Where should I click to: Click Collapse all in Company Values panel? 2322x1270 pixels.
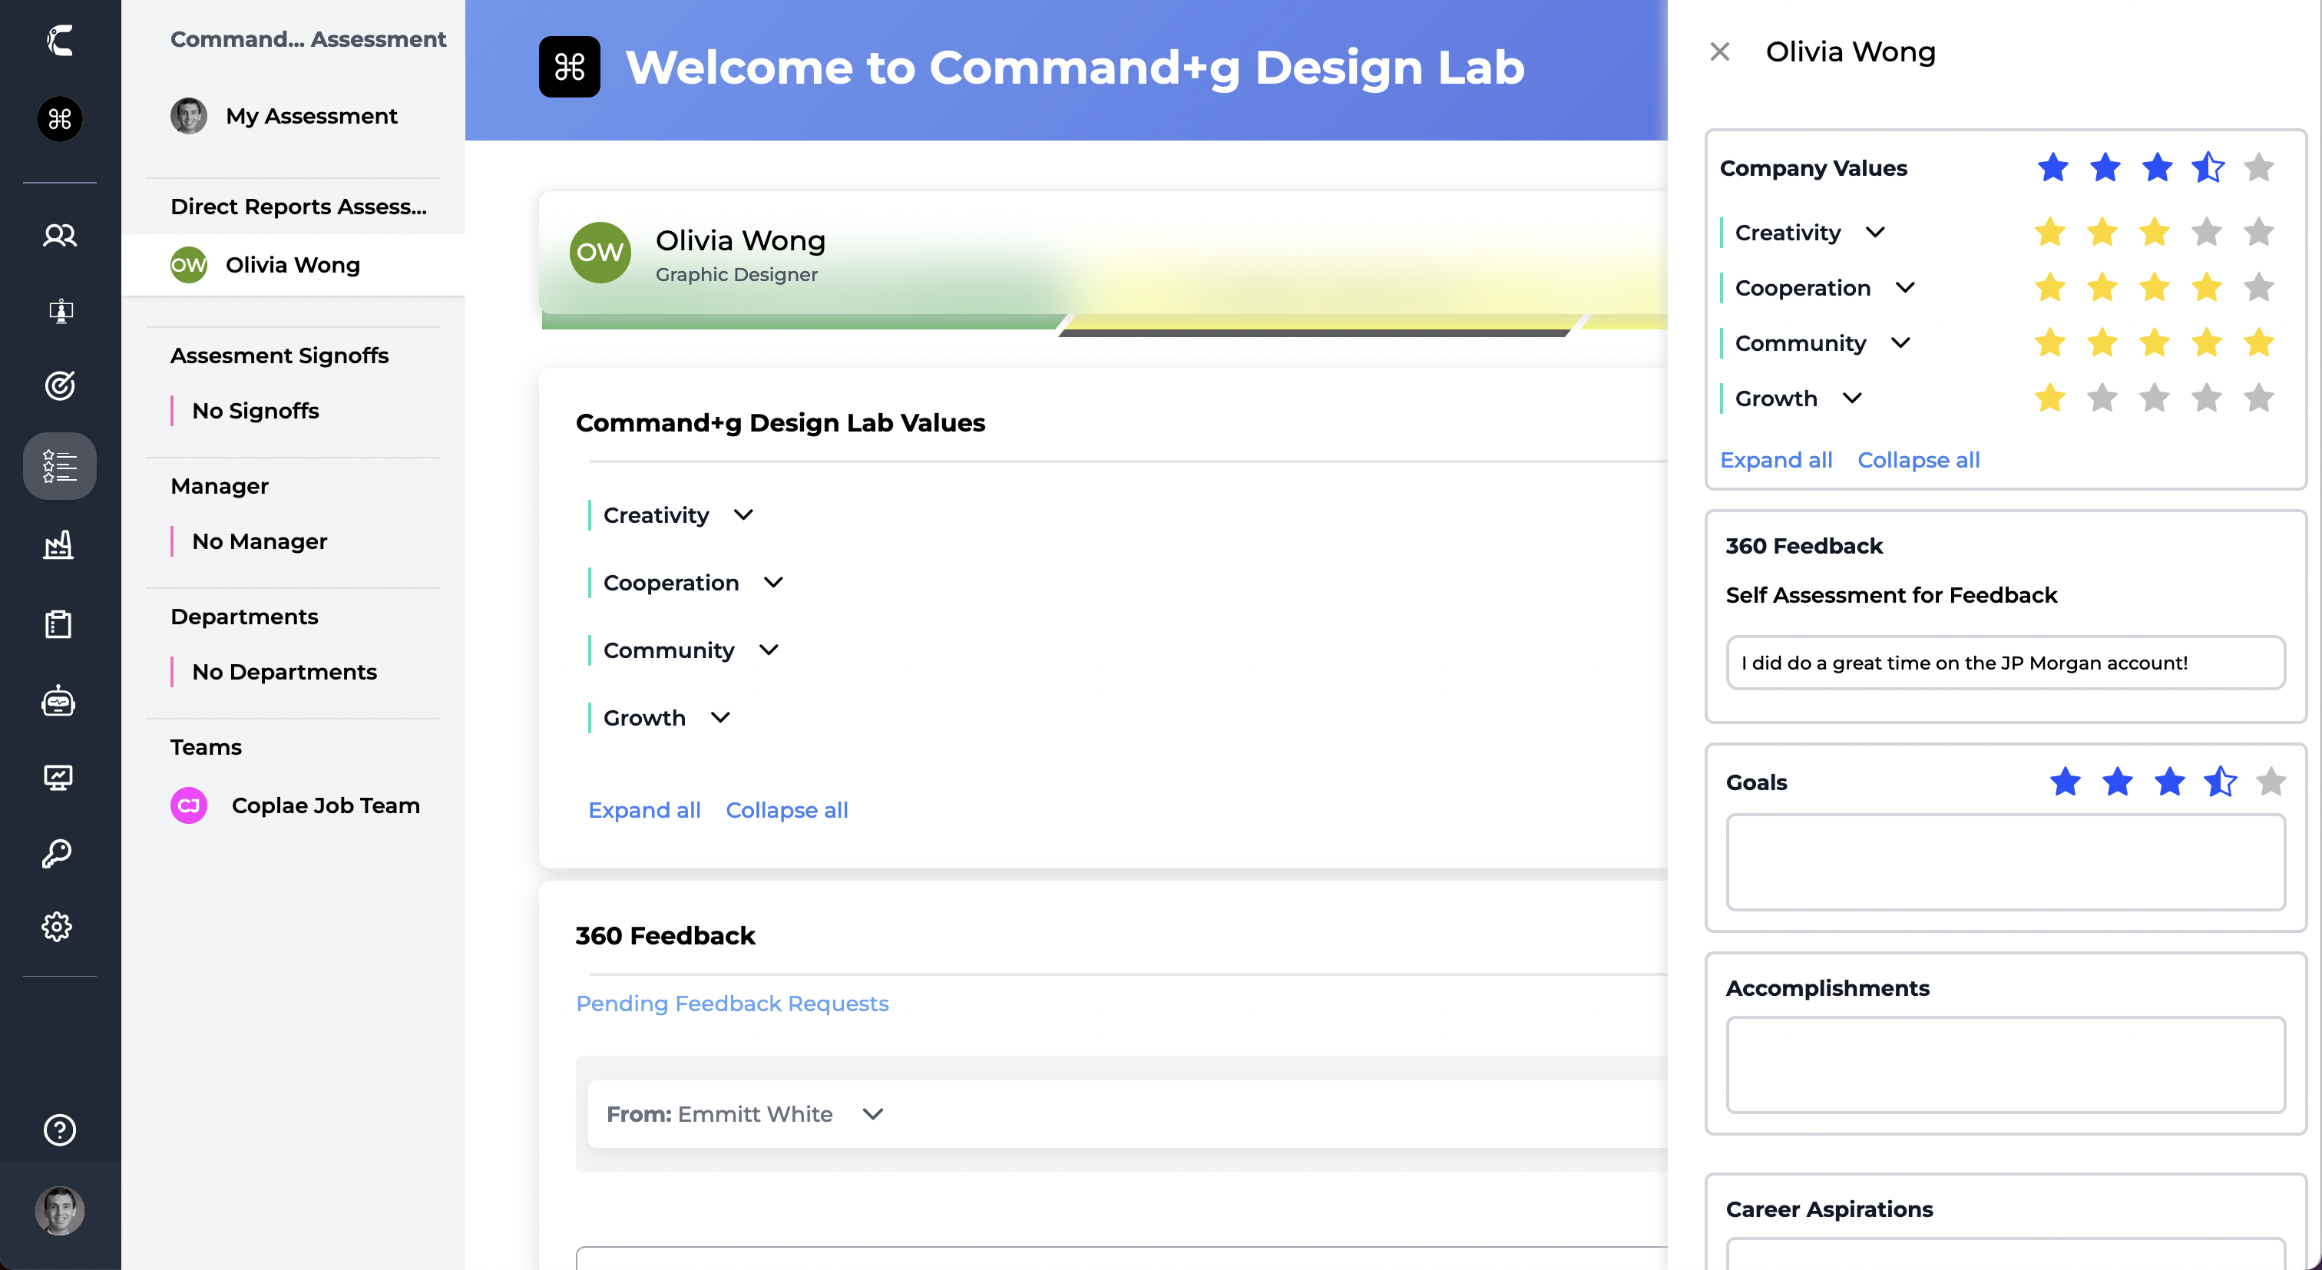click(x=1918, y=460)
